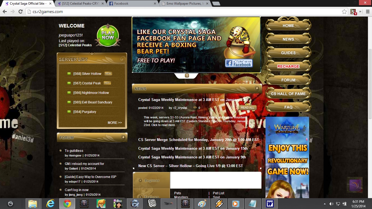Open the Chrome hamburger menu
The width and height of the screenshot is (372, 209).
(x=368, y=12)
